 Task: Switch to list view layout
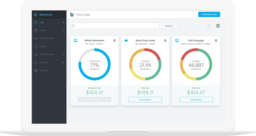tap(218, 26)
